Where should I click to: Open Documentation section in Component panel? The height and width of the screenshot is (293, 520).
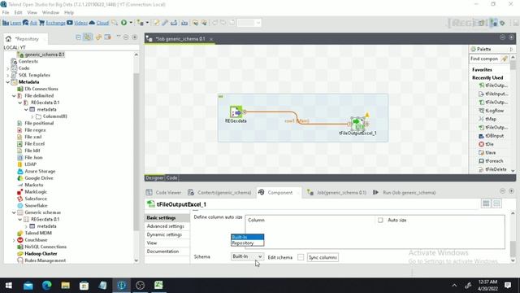162,251
